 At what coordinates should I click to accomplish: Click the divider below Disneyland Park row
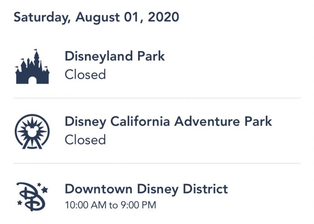tap(157, 98)
